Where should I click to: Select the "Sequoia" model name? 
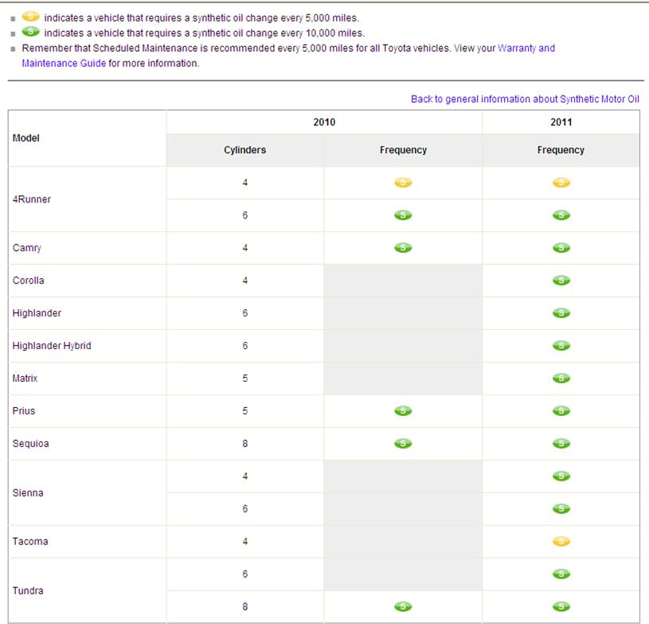30,444
